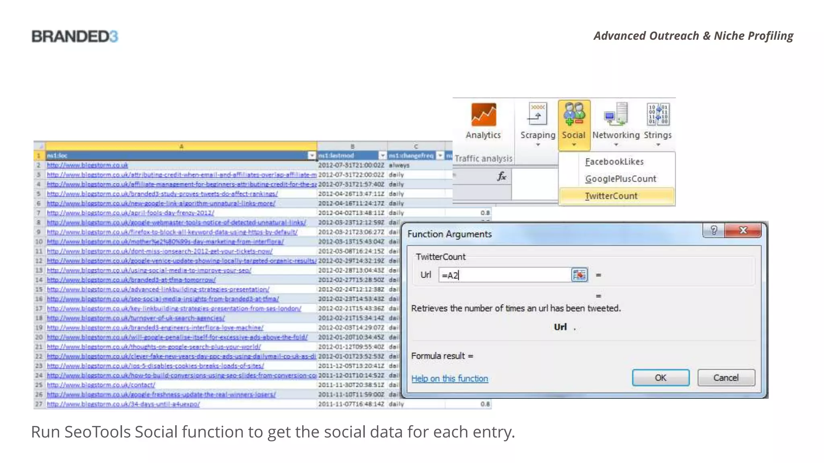
Task: Open the ns1:changefreq column filter dropdown
Action: [x=440, y=156]
